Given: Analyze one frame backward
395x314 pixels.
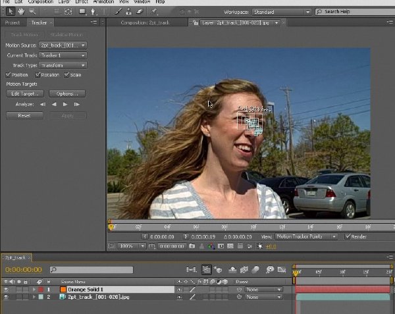Looking at the screenshot, I should tap(43, 104).
